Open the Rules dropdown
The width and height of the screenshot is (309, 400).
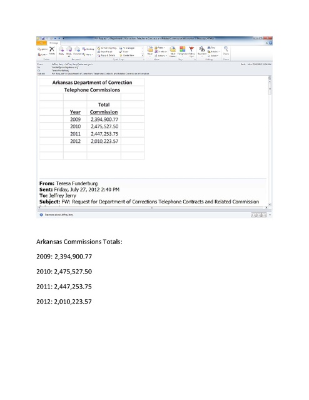160,48
